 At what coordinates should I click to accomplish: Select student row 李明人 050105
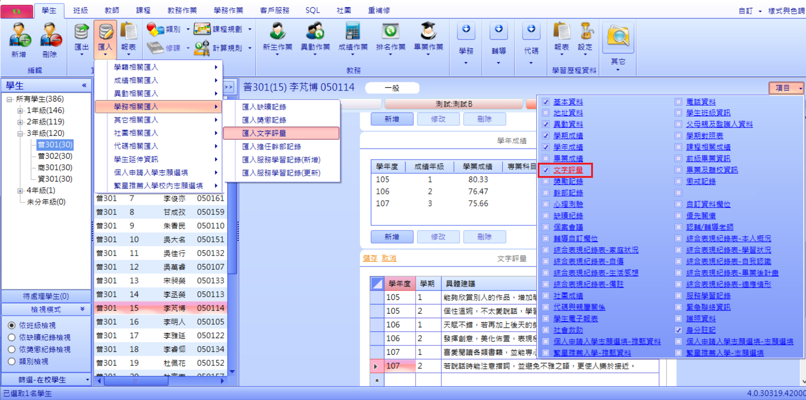[x=160, y=322]
